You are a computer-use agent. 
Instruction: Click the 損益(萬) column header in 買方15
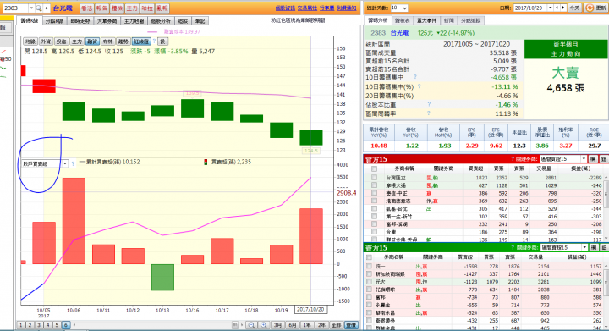click(x=581, y=168)
